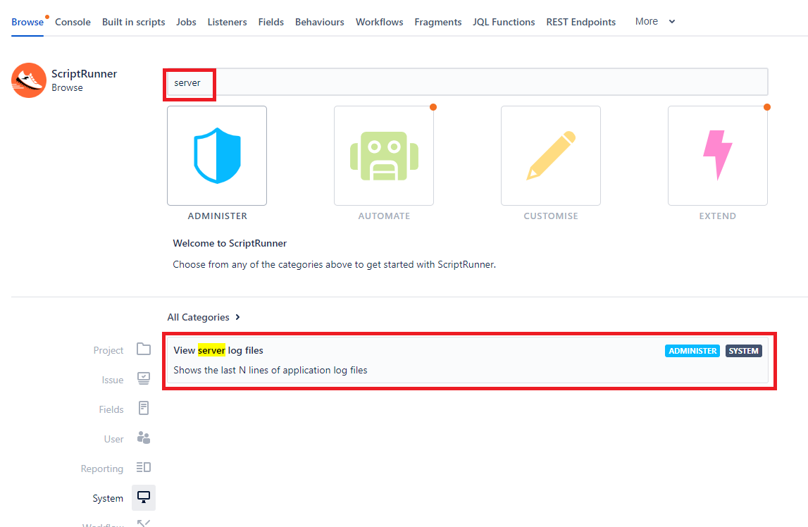Click the EXTEND caption under the bolt
The width and height of the screenshot is (808, 527).
pyautogui.click(x=718, y=216)
